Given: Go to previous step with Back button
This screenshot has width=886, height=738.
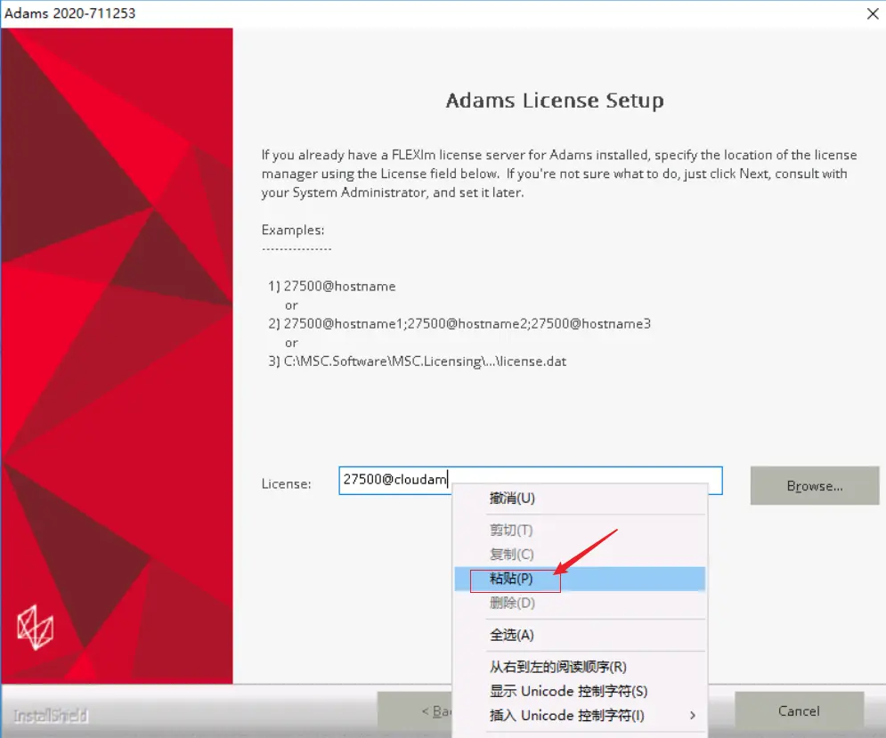Looking at the screenshot, I should [415, 711].
